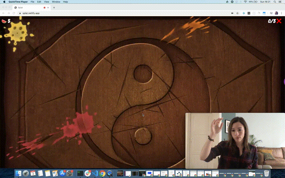Open Notes from the Dock
This screenshot has width=285, height=178.
pos(48,173)
